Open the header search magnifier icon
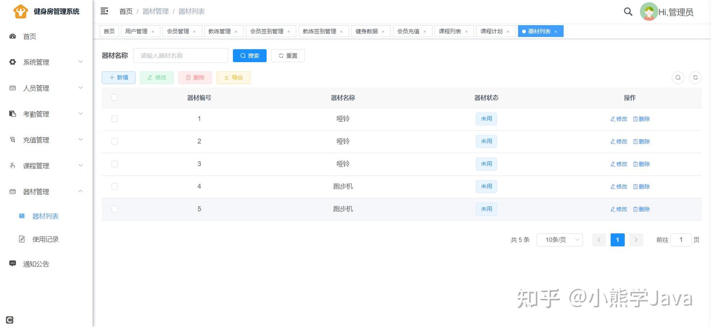The width and height of the screenshot is (711, 327). 628,11
